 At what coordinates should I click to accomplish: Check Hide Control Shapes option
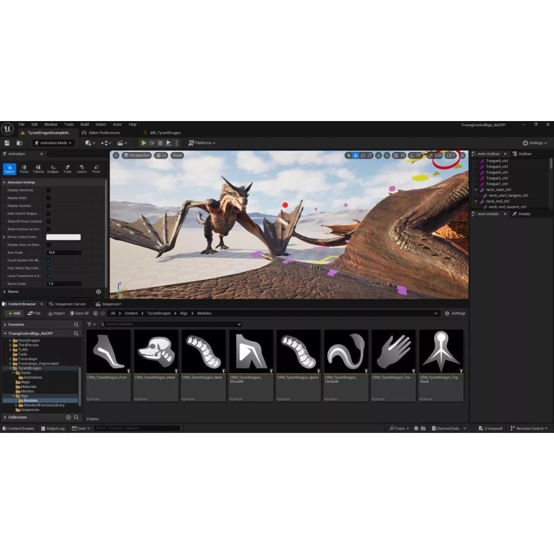[48, 214]
